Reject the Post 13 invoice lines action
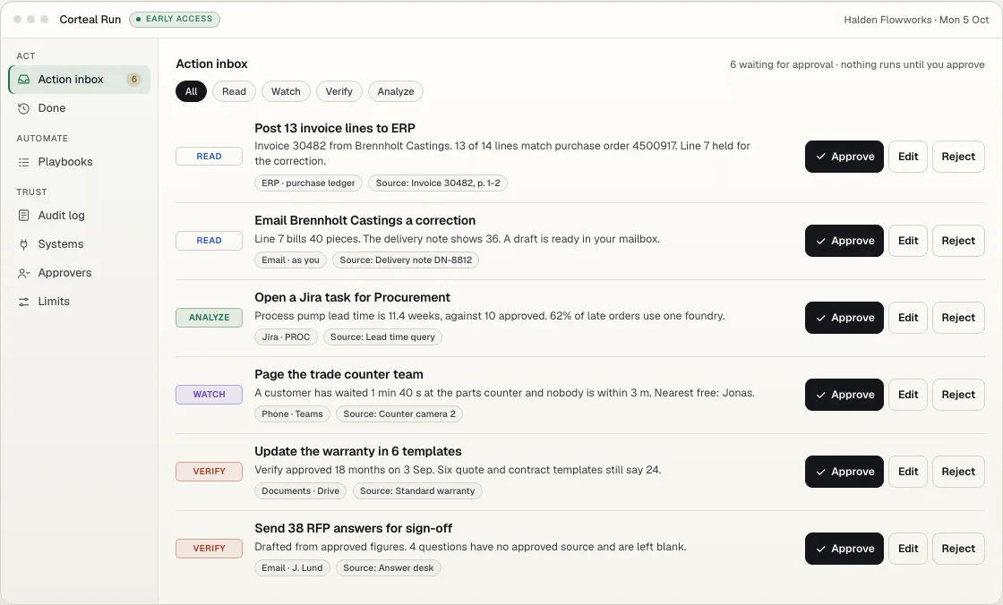1003x605 pixels. click(x=958, y=157)
